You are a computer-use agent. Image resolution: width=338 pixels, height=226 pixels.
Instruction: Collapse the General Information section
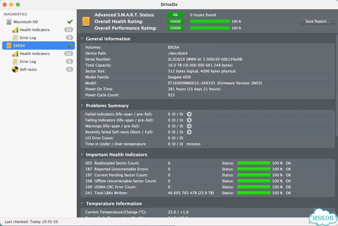(x=82, y=39)
